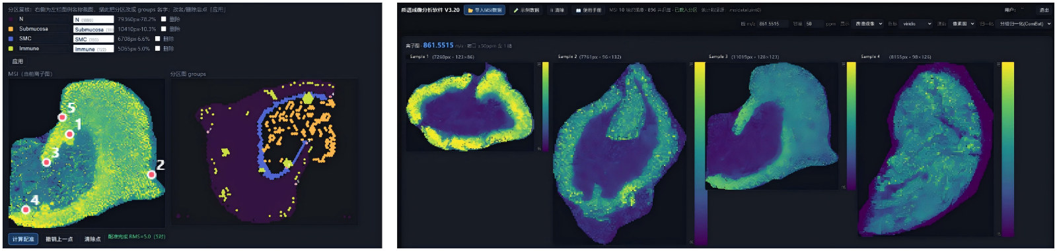Click registration landmark point 3 on MSI image
1057x251 pixels.
click(46, 162)
